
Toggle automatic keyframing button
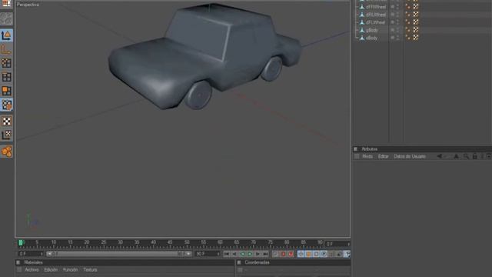tap(291, 254)
